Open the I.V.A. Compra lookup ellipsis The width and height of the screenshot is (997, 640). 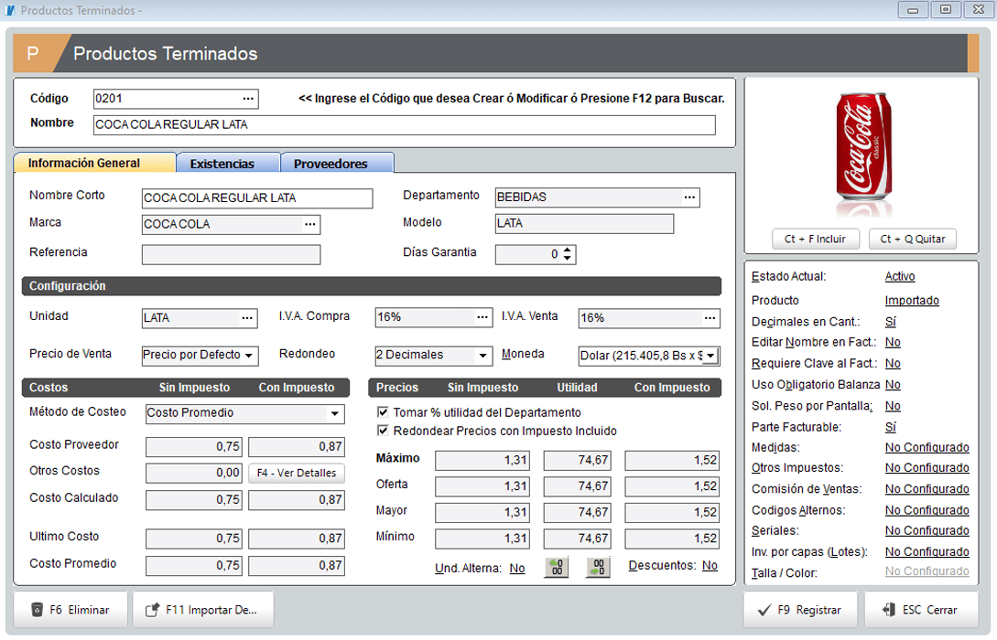coord(482,317)
